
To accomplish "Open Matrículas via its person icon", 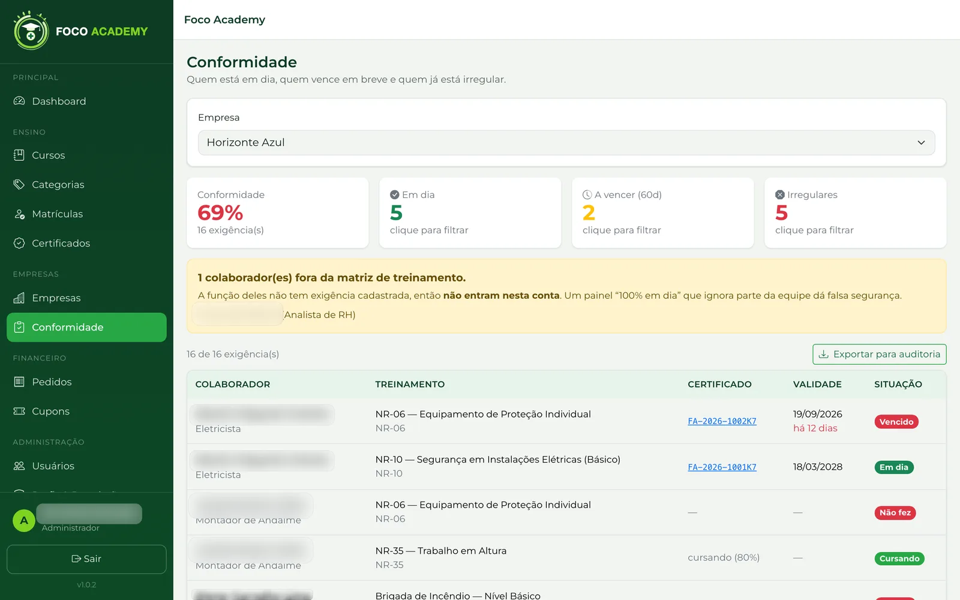I will (19, 214).
